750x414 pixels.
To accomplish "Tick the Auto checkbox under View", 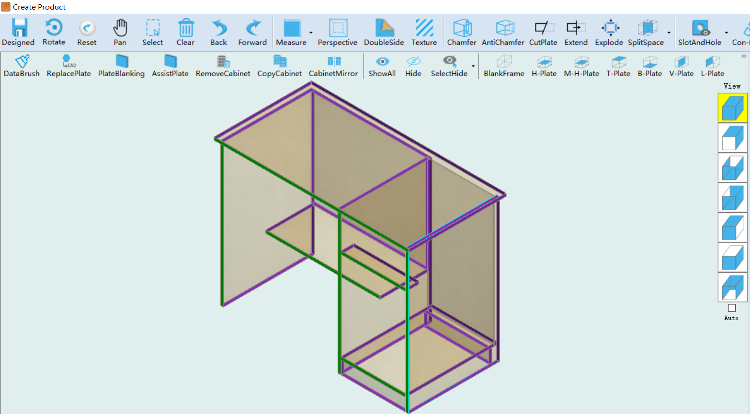I will click(x=731, y=308).
